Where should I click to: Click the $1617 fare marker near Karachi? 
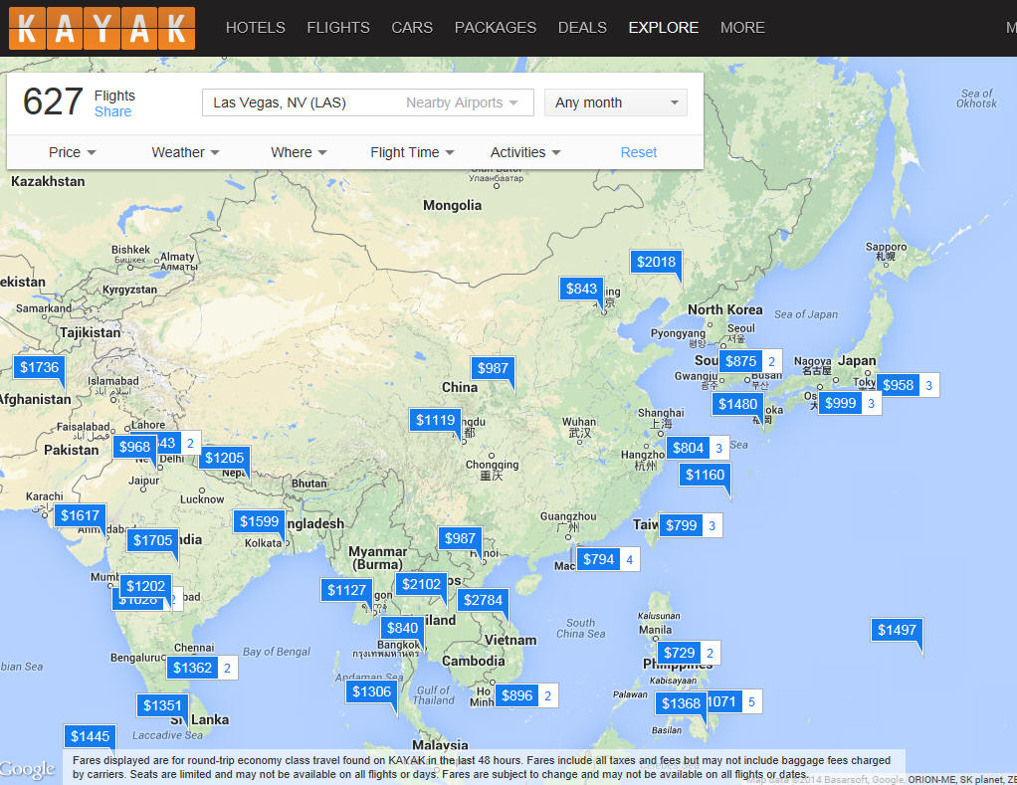tap(80, 516)
